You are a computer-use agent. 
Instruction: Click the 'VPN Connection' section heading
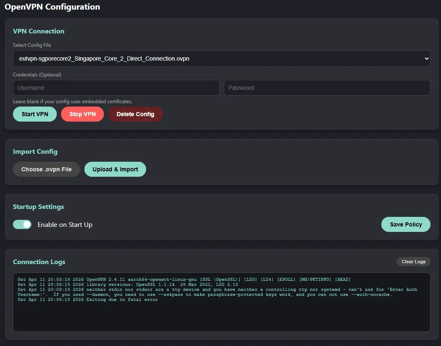(x=38, y=31)
